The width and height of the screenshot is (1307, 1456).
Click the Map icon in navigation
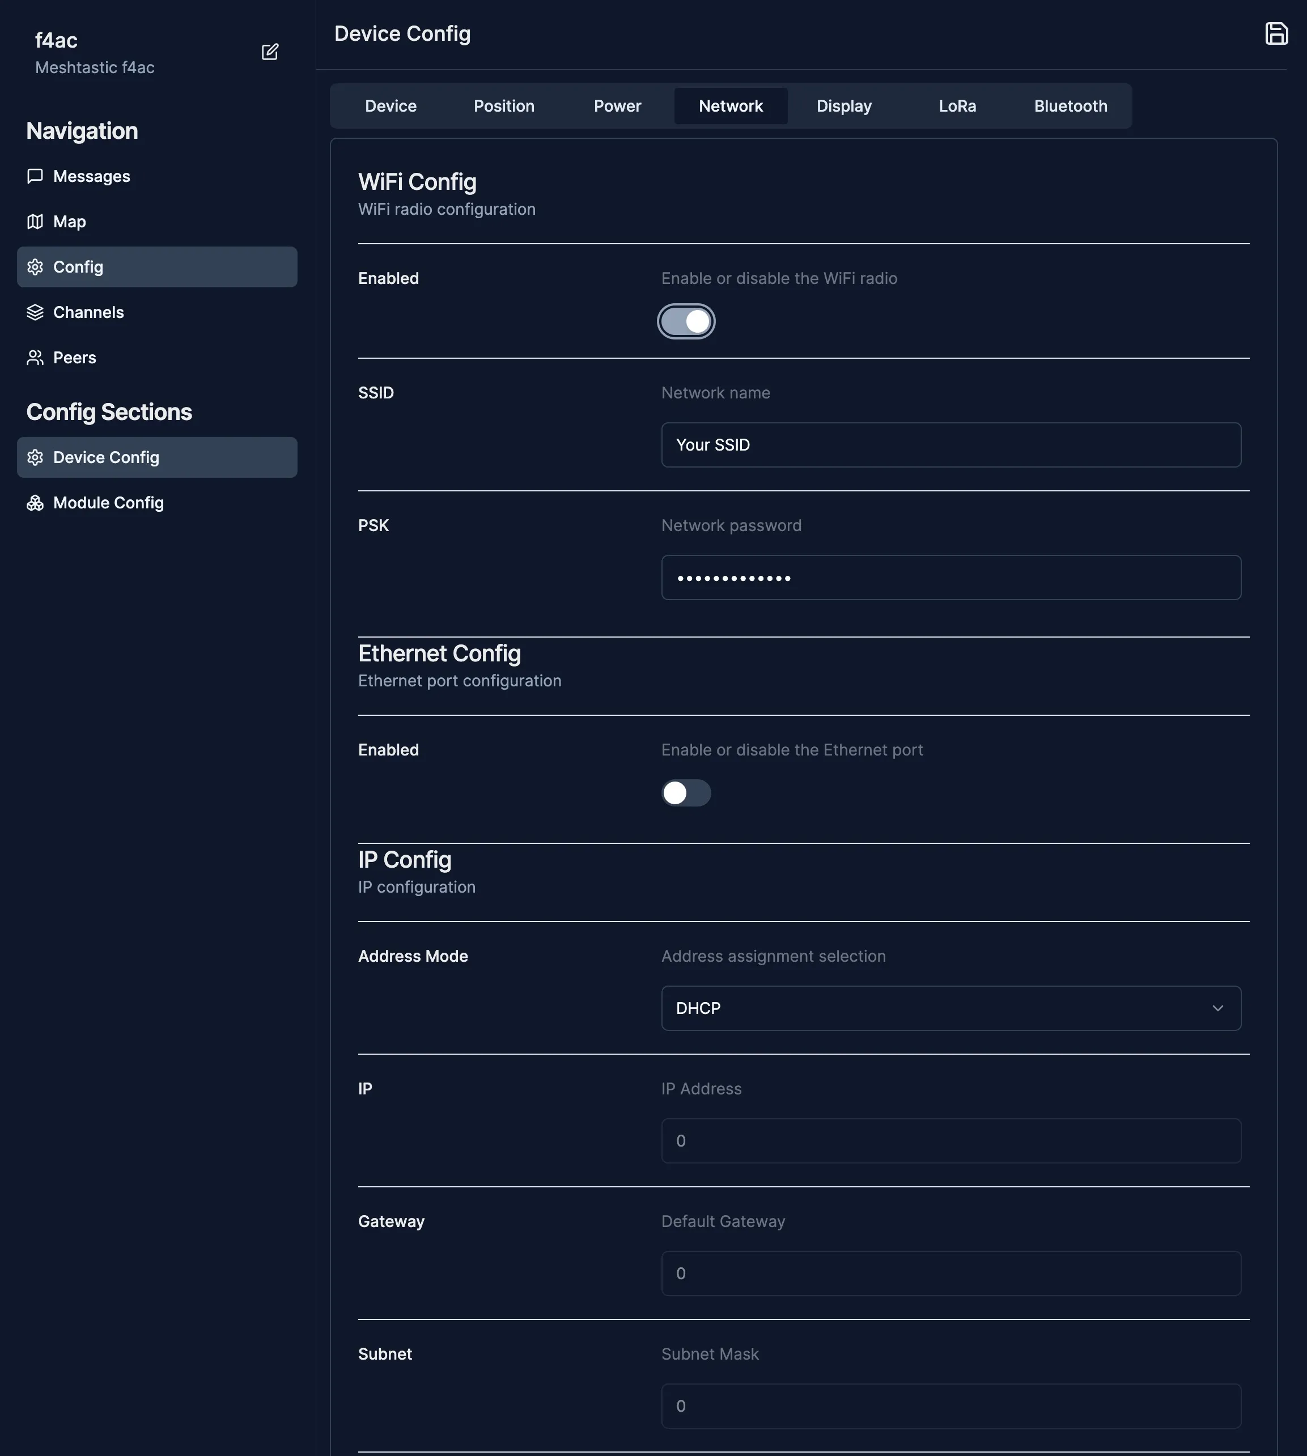[x=35, y=221]
